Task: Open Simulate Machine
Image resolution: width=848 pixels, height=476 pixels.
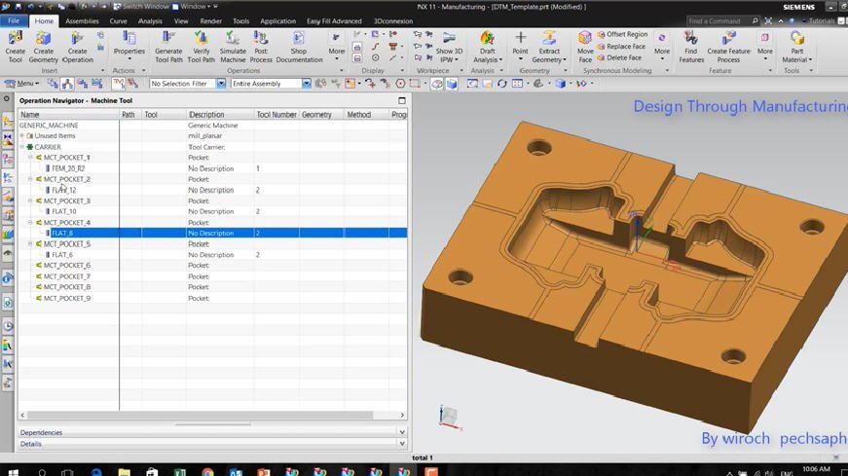Action: [x=233, y=47]
